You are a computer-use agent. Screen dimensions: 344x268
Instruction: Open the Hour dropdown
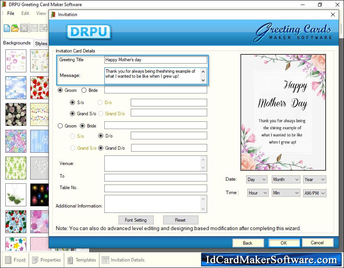pos(258,193)
